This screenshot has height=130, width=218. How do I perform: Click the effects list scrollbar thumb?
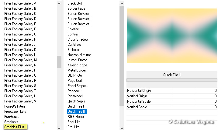[x=122, y=55]
